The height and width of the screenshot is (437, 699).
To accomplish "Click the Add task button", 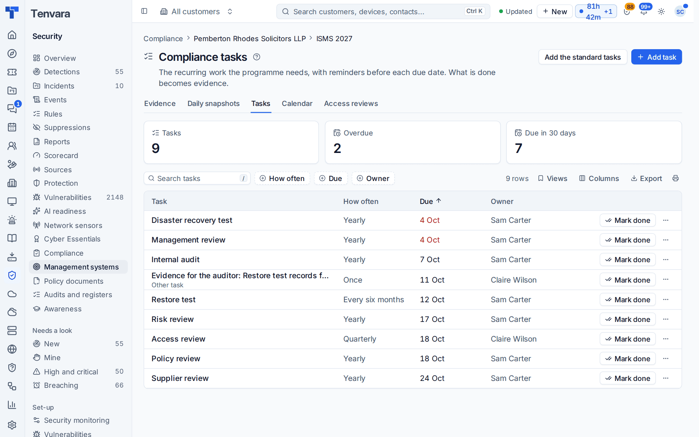I will [656, 57].
